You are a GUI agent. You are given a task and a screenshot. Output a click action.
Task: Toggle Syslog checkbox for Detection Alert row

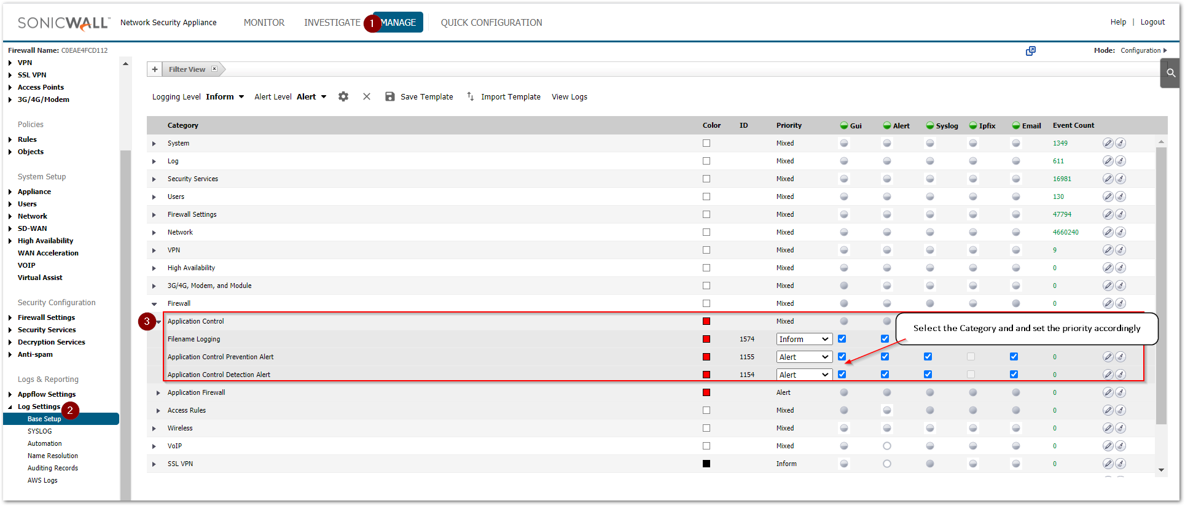tap(928, 374)
